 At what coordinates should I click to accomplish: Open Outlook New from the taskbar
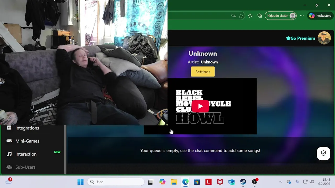coord(231,182)
